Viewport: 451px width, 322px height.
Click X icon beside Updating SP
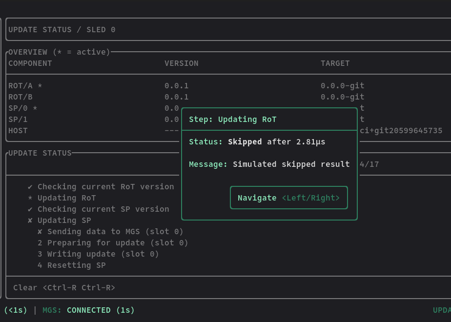pyautogui.click(x=30, y=221)
